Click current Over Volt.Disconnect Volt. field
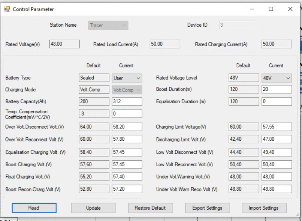302x221 pixels. (127, 127)
